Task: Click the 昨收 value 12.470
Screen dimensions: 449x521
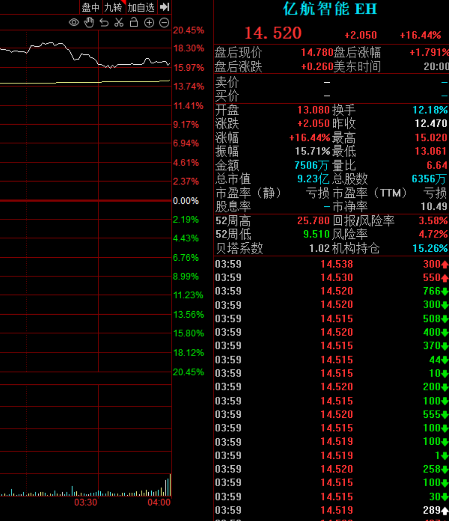Action: tap(431, 124)
